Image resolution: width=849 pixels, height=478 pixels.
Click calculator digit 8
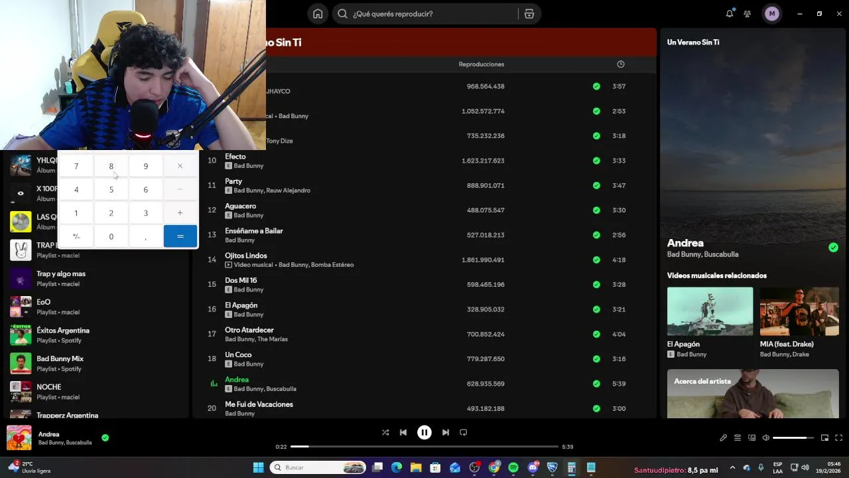[x=111, y=166]
